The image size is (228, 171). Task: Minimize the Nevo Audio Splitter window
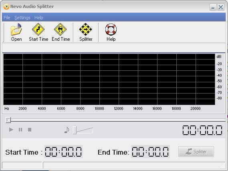coord(213,7)
